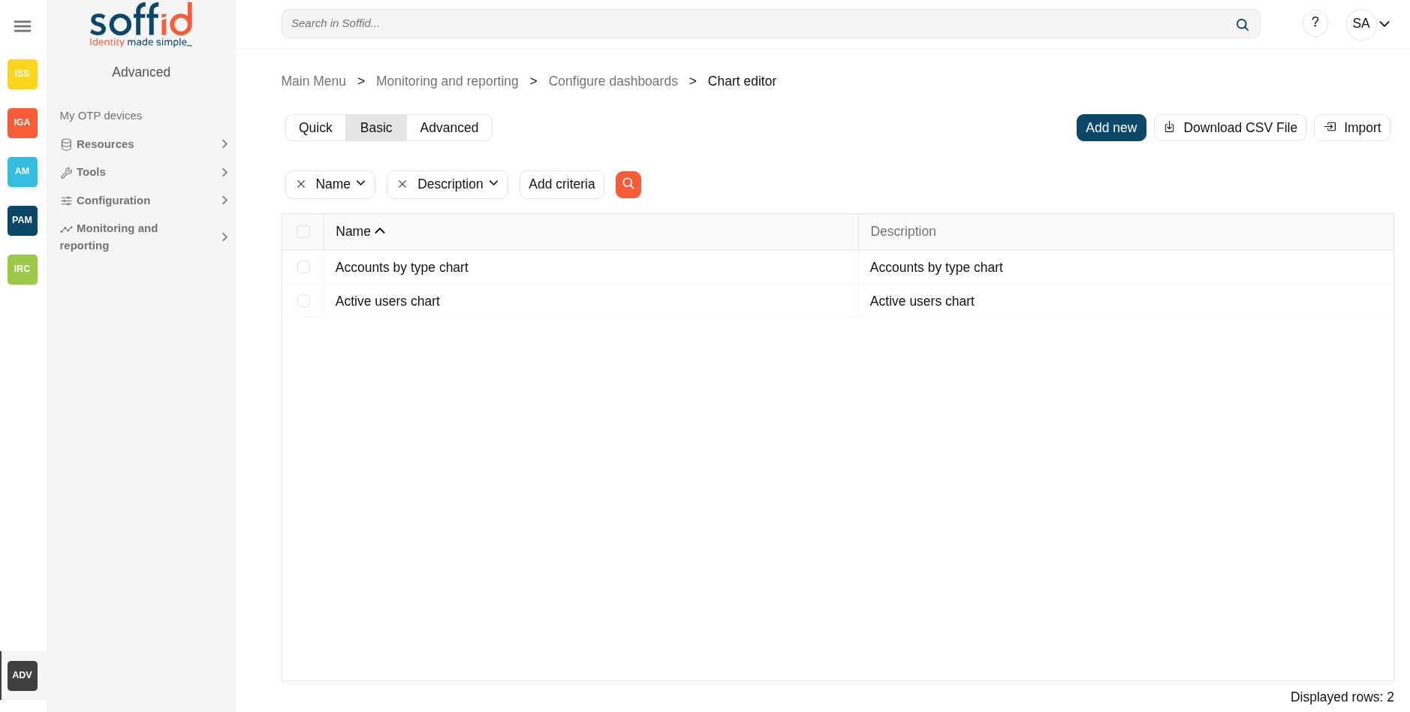Open the help question mark icon

coord(1315,23)
